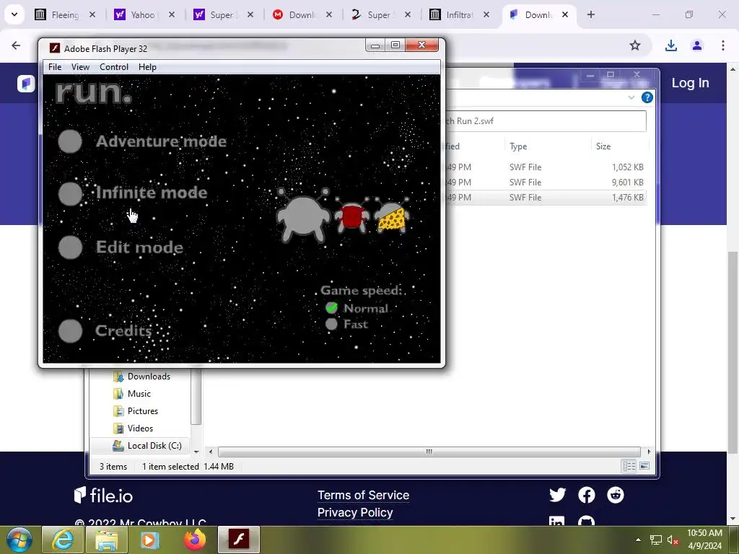Open Terms of Service link
The width and height of the screenshot is (739, 554).
pyautogui.click(x=364, y=495)
